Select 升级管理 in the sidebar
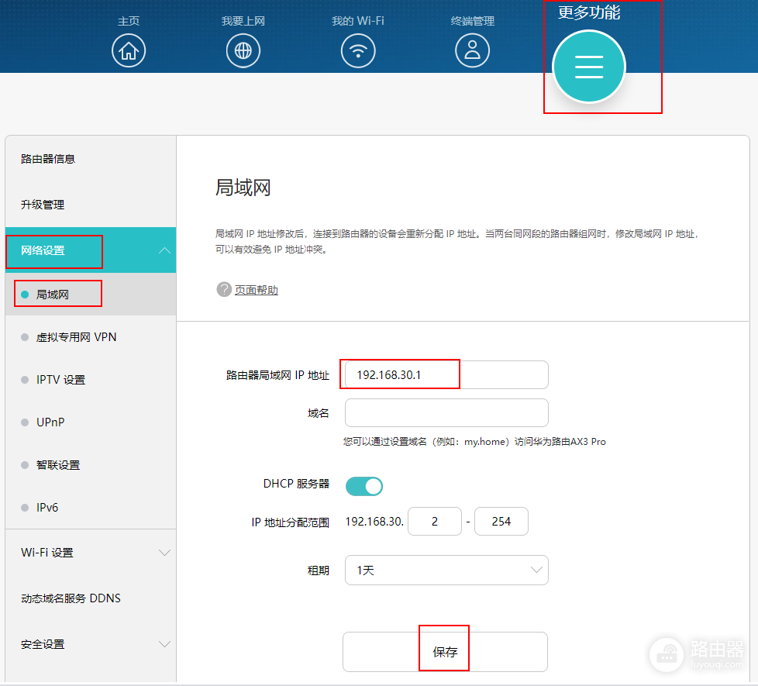The image size is (758, 686). point(43,205)
